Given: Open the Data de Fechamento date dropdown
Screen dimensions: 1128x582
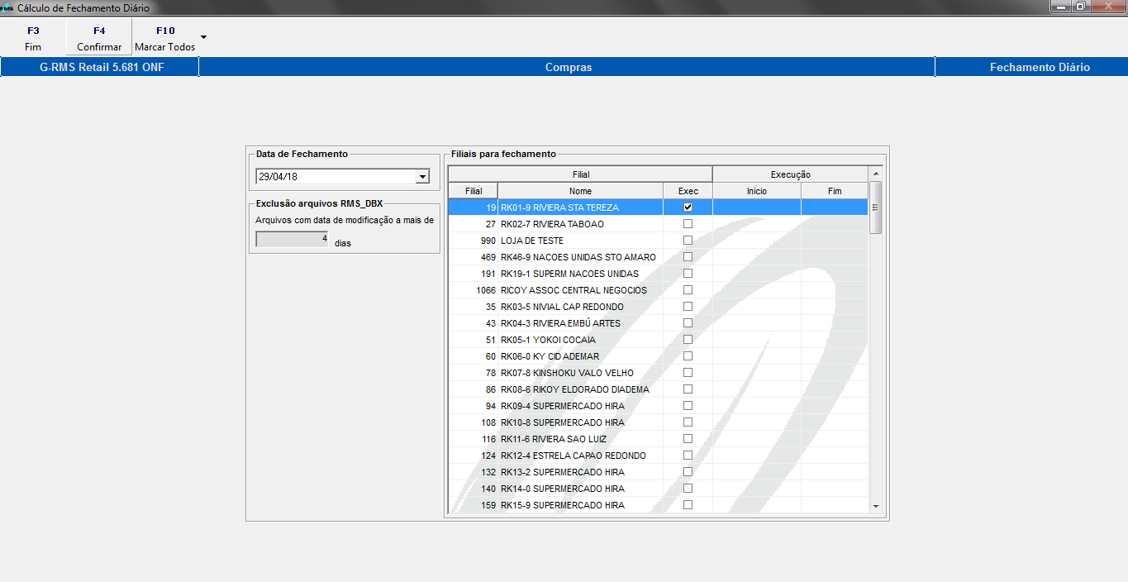Looking at the screenshot, I should coord(422,176).
